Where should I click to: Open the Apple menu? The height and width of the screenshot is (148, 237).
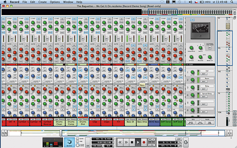tap(5, 2)
